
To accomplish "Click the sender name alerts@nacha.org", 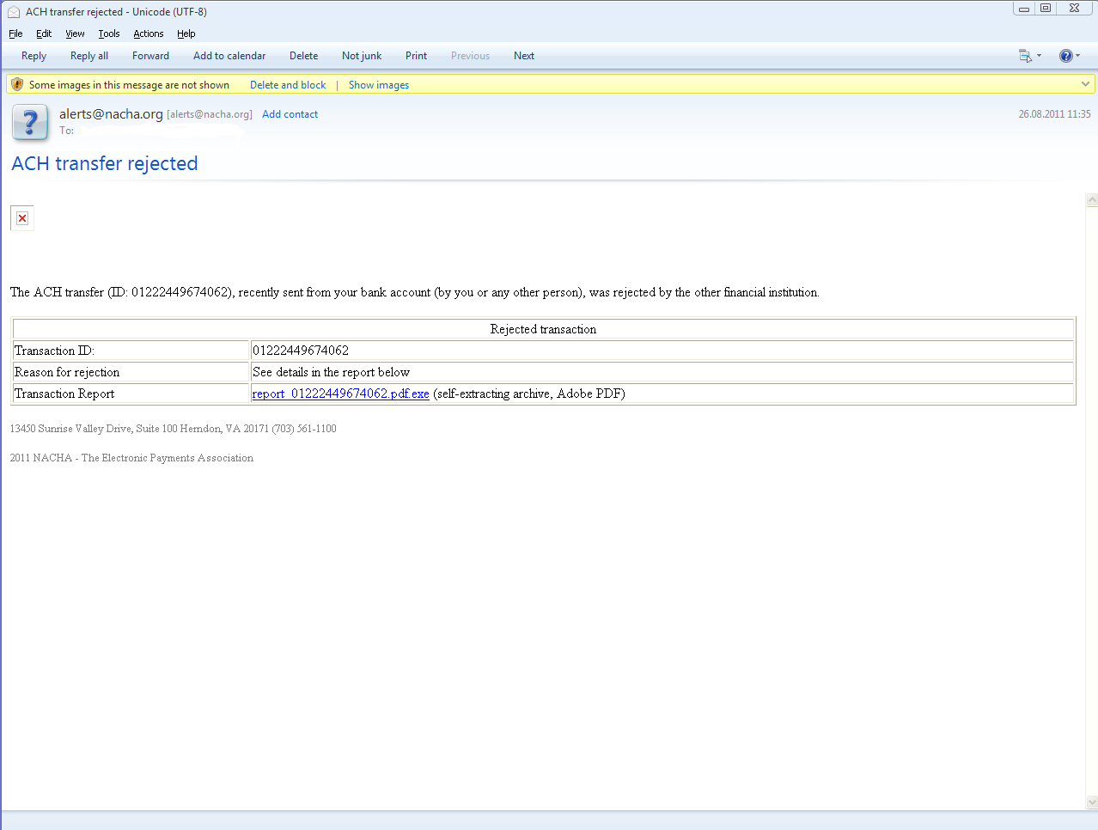I will 111,114.
